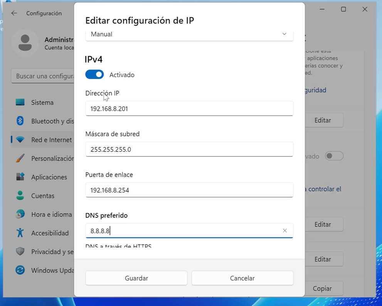The height and width of the screenshot is (306, 382).
Task: Click the Personalización paintbrush icon
Action: pyautogui.click(x=20, y=158)
